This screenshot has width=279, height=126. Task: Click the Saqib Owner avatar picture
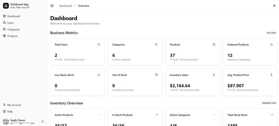[x=6, y=122]
